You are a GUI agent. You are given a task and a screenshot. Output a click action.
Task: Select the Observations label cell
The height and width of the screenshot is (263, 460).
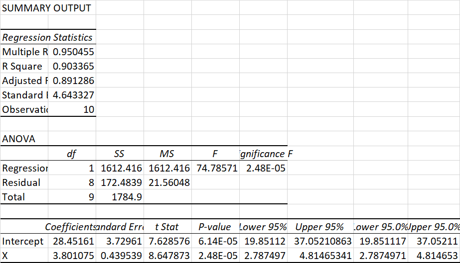[x=25, y=109]
